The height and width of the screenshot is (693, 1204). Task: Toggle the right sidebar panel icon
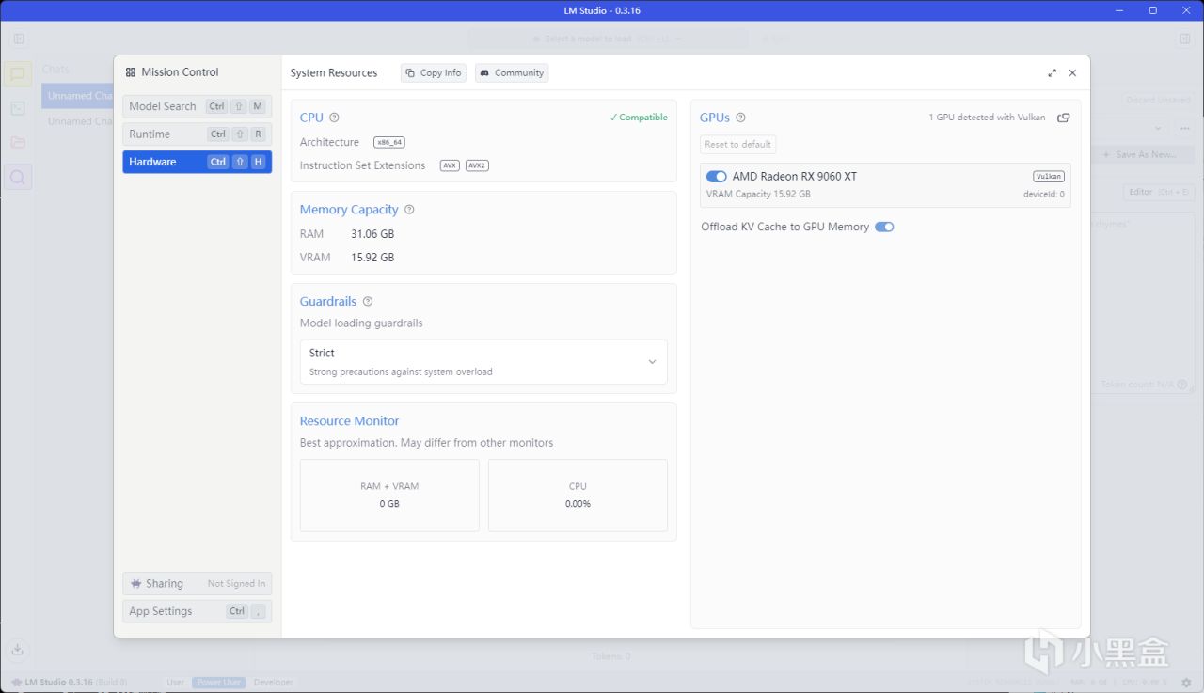[1185, 39]
